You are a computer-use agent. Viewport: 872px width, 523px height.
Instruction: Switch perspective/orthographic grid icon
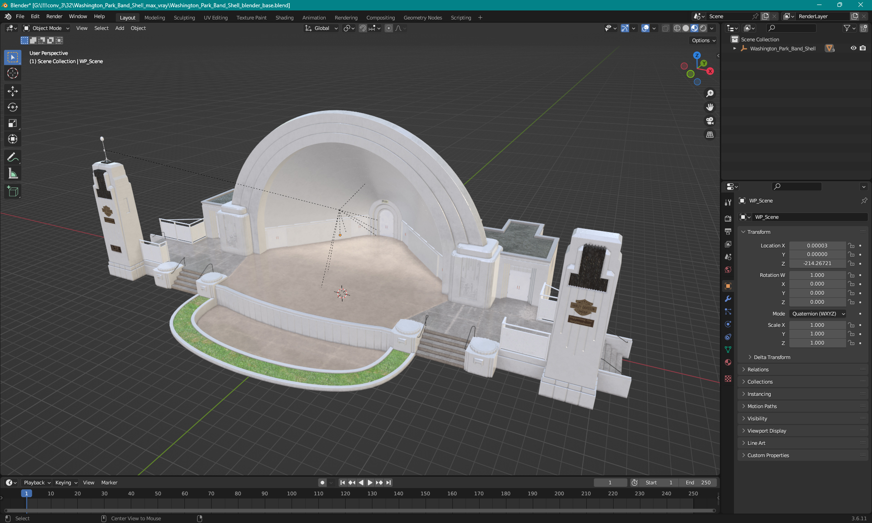tap(710, 135)
